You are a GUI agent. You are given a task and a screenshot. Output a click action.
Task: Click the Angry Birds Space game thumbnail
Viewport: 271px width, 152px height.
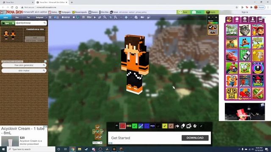click(x=258, y=81)
